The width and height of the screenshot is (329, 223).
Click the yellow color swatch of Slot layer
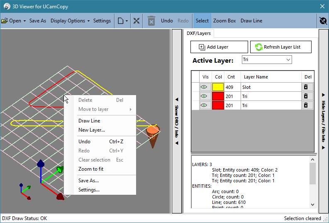tap(218, 87)
